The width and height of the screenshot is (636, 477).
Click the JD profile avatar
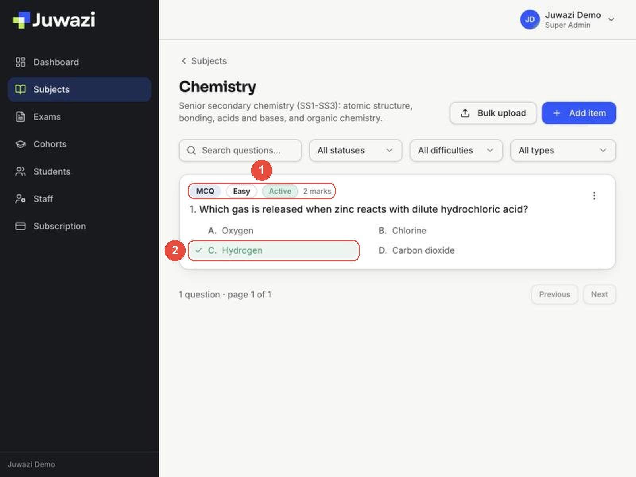click(530, 19)
